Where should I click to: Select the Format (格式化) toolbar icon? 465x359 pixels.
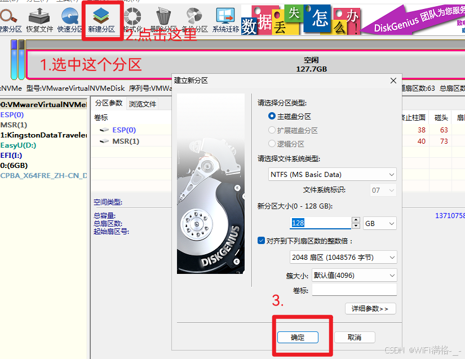coord(132,20)
